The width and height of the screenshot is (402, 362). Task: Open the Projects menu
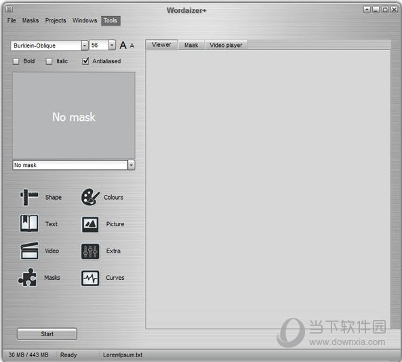click(56, 20)
